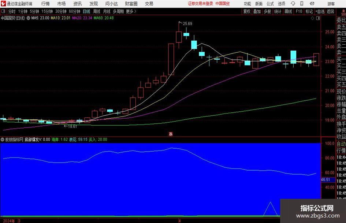Open the 多周期 multi-period view
Viewport: 346px width, 223px height.
pos(118,11)
